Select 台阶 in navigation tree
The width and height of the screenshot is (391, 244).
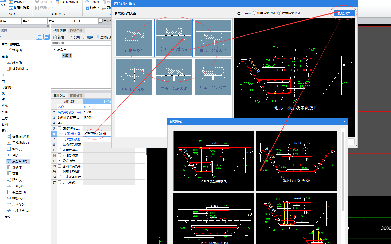pyautogui.click(x=13, y=155)
